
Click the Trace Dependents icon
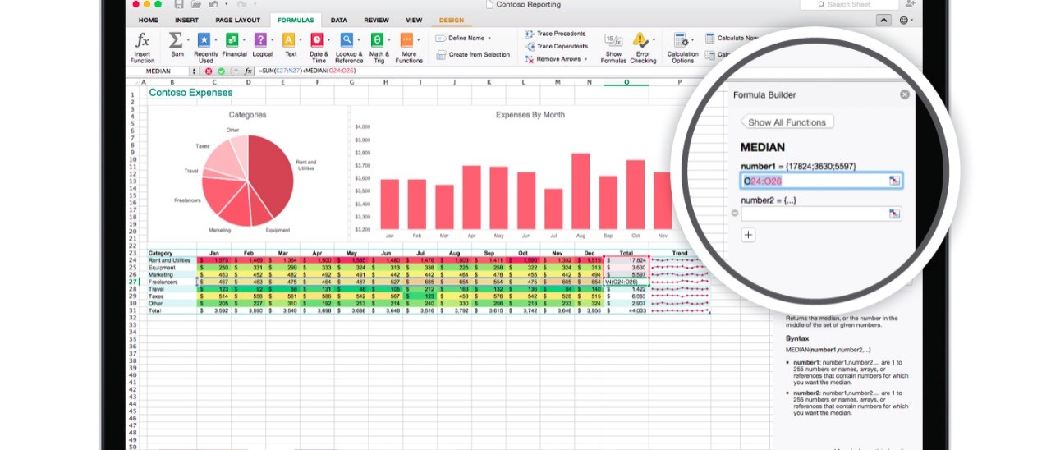[530, 47]
